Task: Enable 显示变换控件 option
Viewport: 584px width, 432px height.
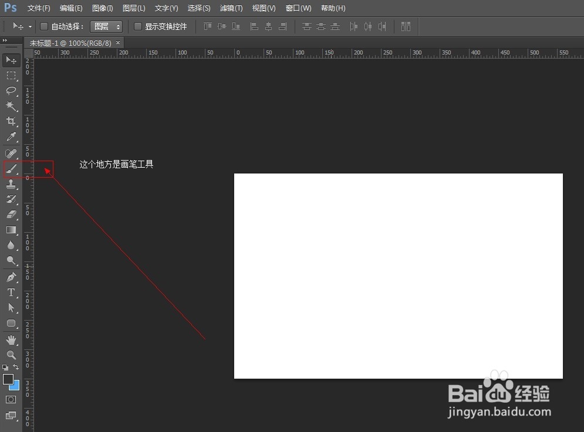Action: click(138, 26)
